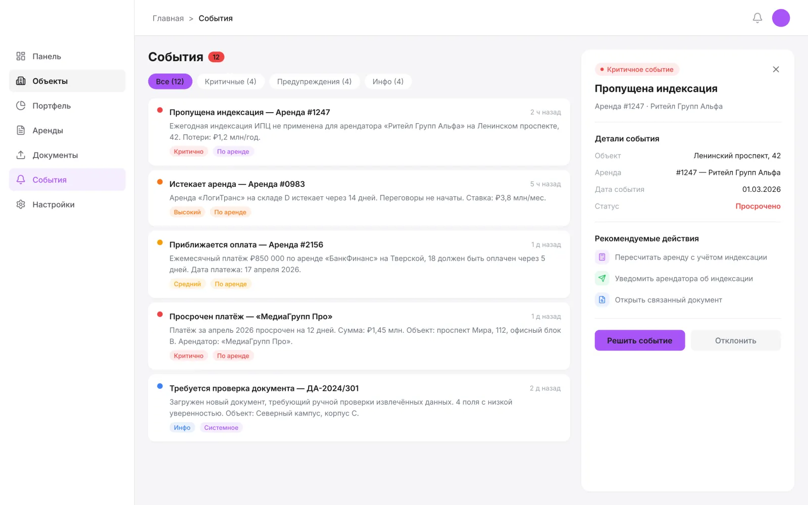Open event Истекает аренда — Аренда #0983
808x505 pixels.
click(x=359, y=198)
